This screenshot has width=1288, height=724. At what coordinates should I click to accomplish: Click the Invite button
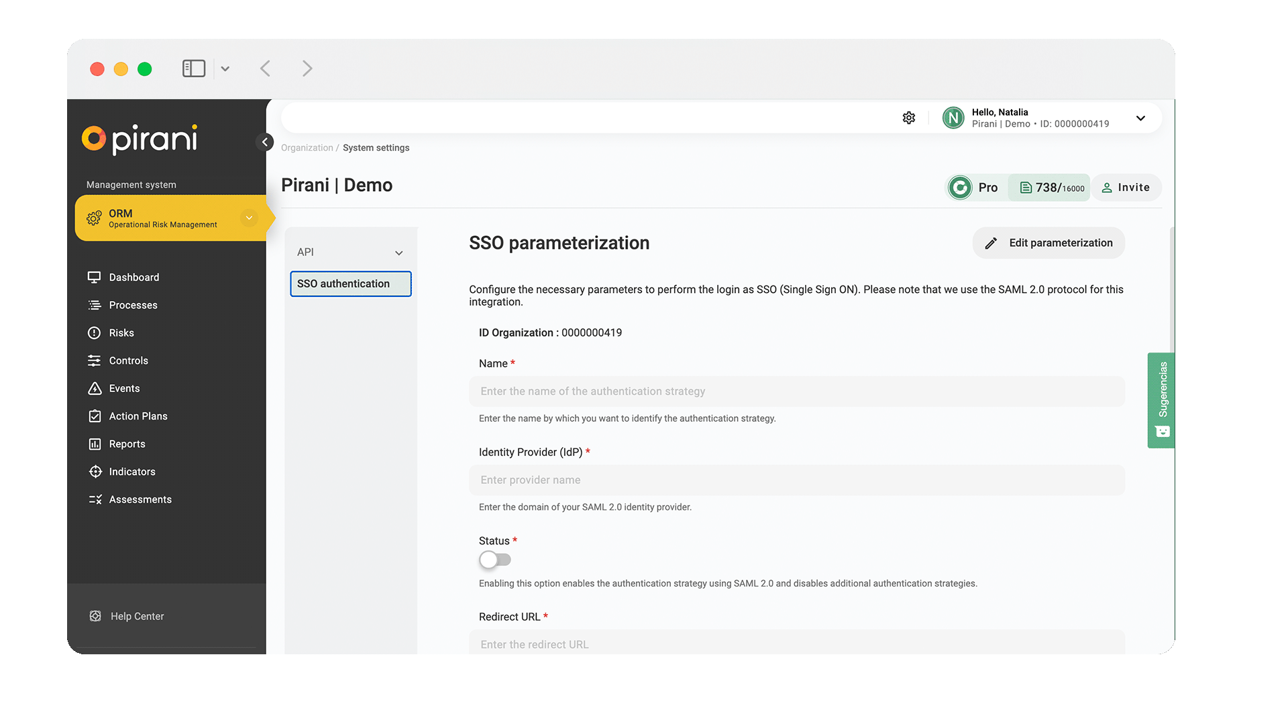coord(1126,188)
